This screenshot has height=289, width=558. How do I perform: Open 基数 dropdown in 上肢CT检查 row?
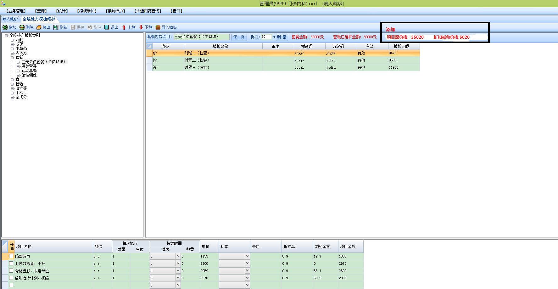click(178, 263)
